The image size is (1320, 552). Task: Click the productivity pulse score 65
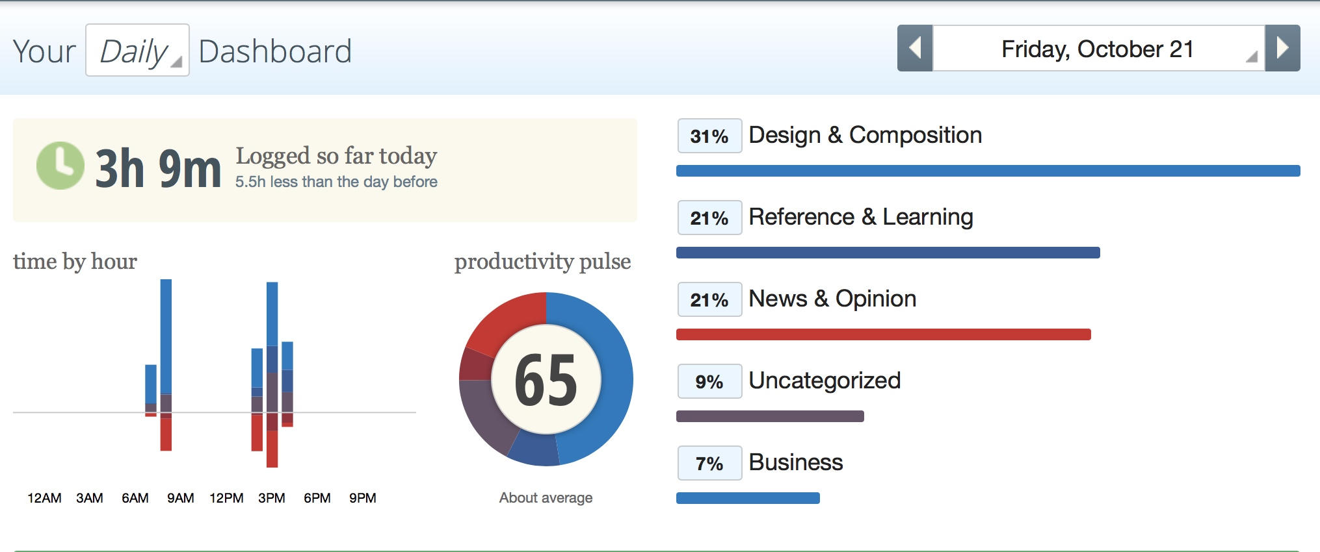tap(546, 380)
